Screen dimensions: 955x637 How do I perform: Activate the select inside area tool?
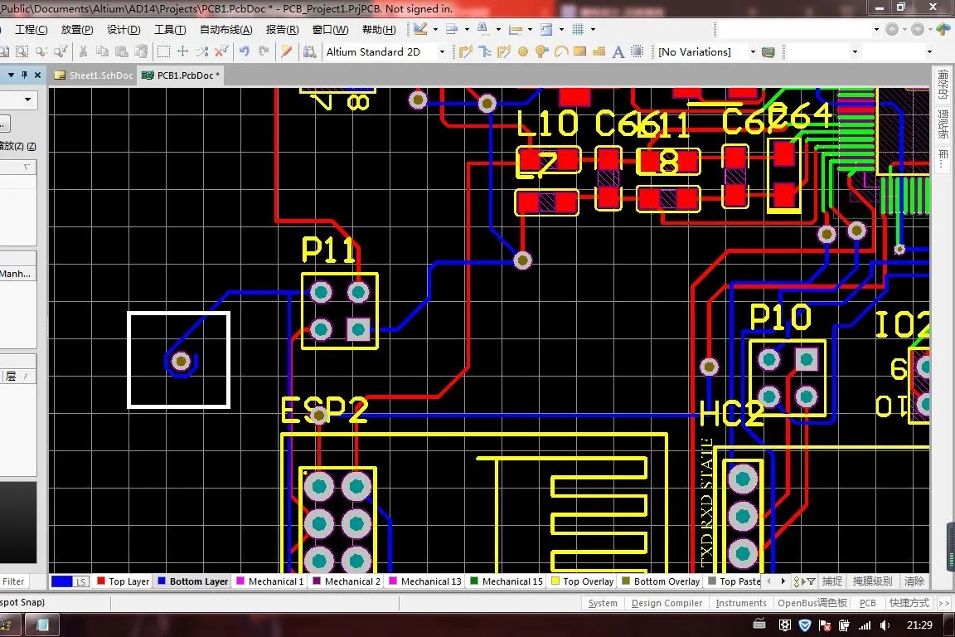pyautogui.click(x=163, y=51)
